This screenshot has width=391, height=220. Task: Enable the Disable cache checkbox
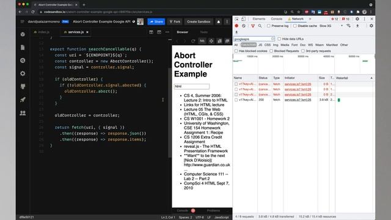pos(295,26)
